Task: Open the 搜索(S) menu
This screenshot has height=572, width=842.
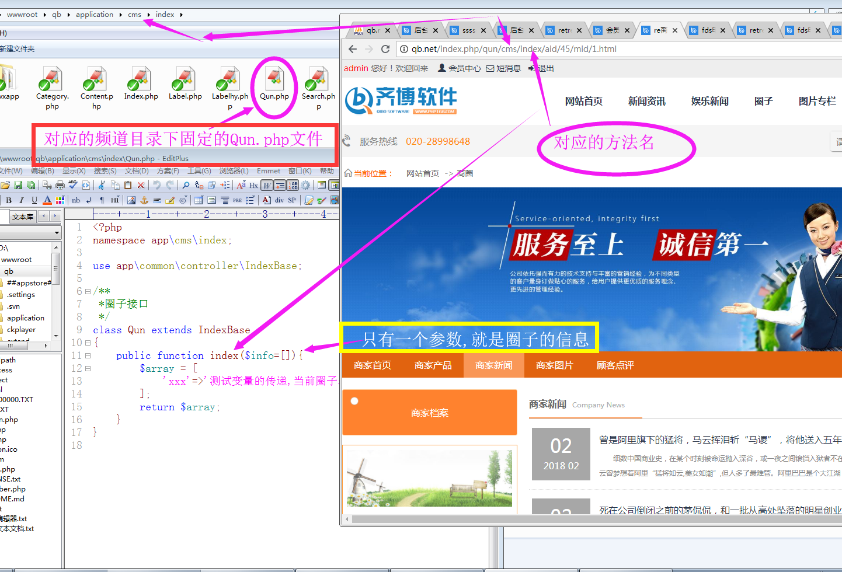Action: [105, 171]
